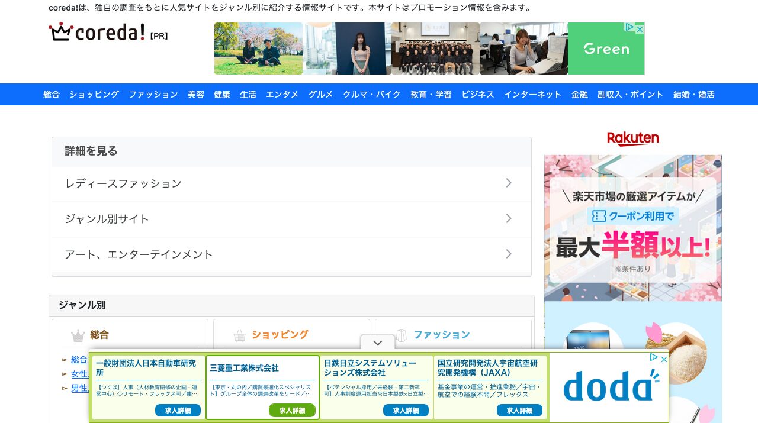Click the clothing icon beside ファッション heading
Viewport: 758px width, 423px height.
click(402, 335)
